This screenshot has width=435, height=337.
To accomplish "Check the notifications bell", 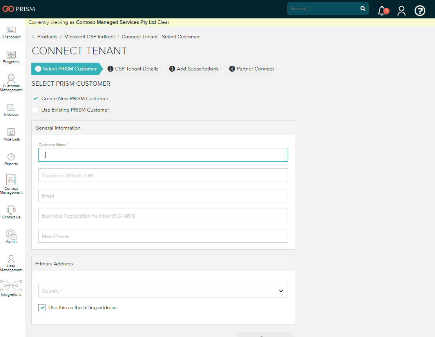I will [x=382, y=11].
